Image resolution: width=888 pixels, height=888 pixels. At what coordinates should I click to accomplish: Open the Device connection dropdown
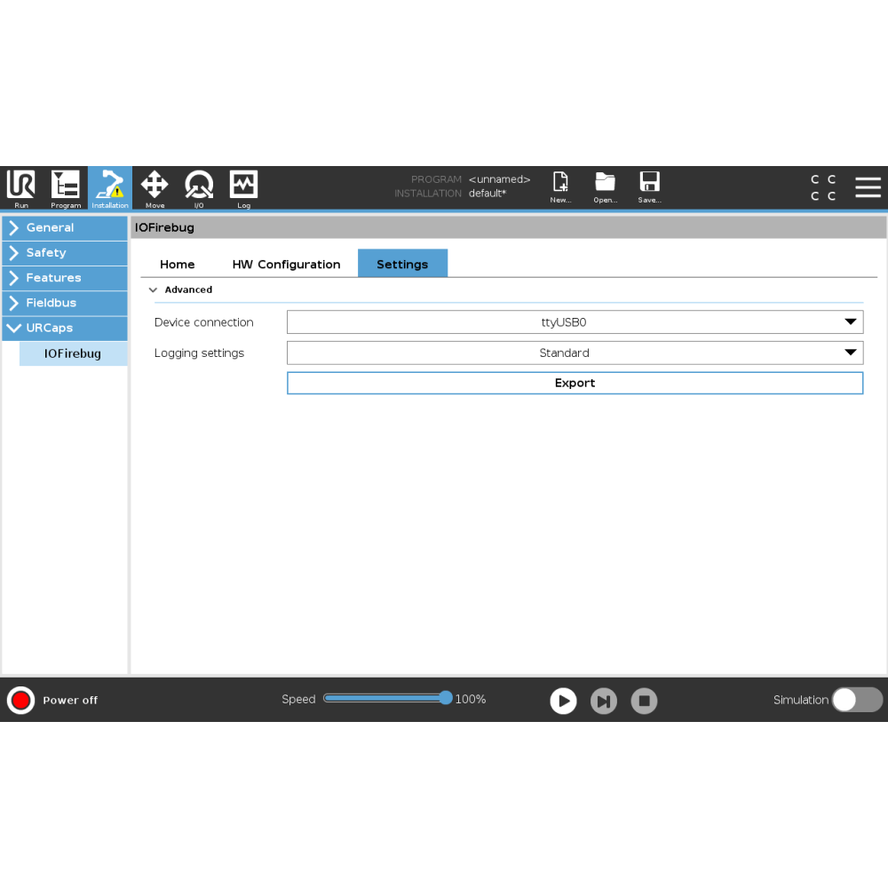575,322
